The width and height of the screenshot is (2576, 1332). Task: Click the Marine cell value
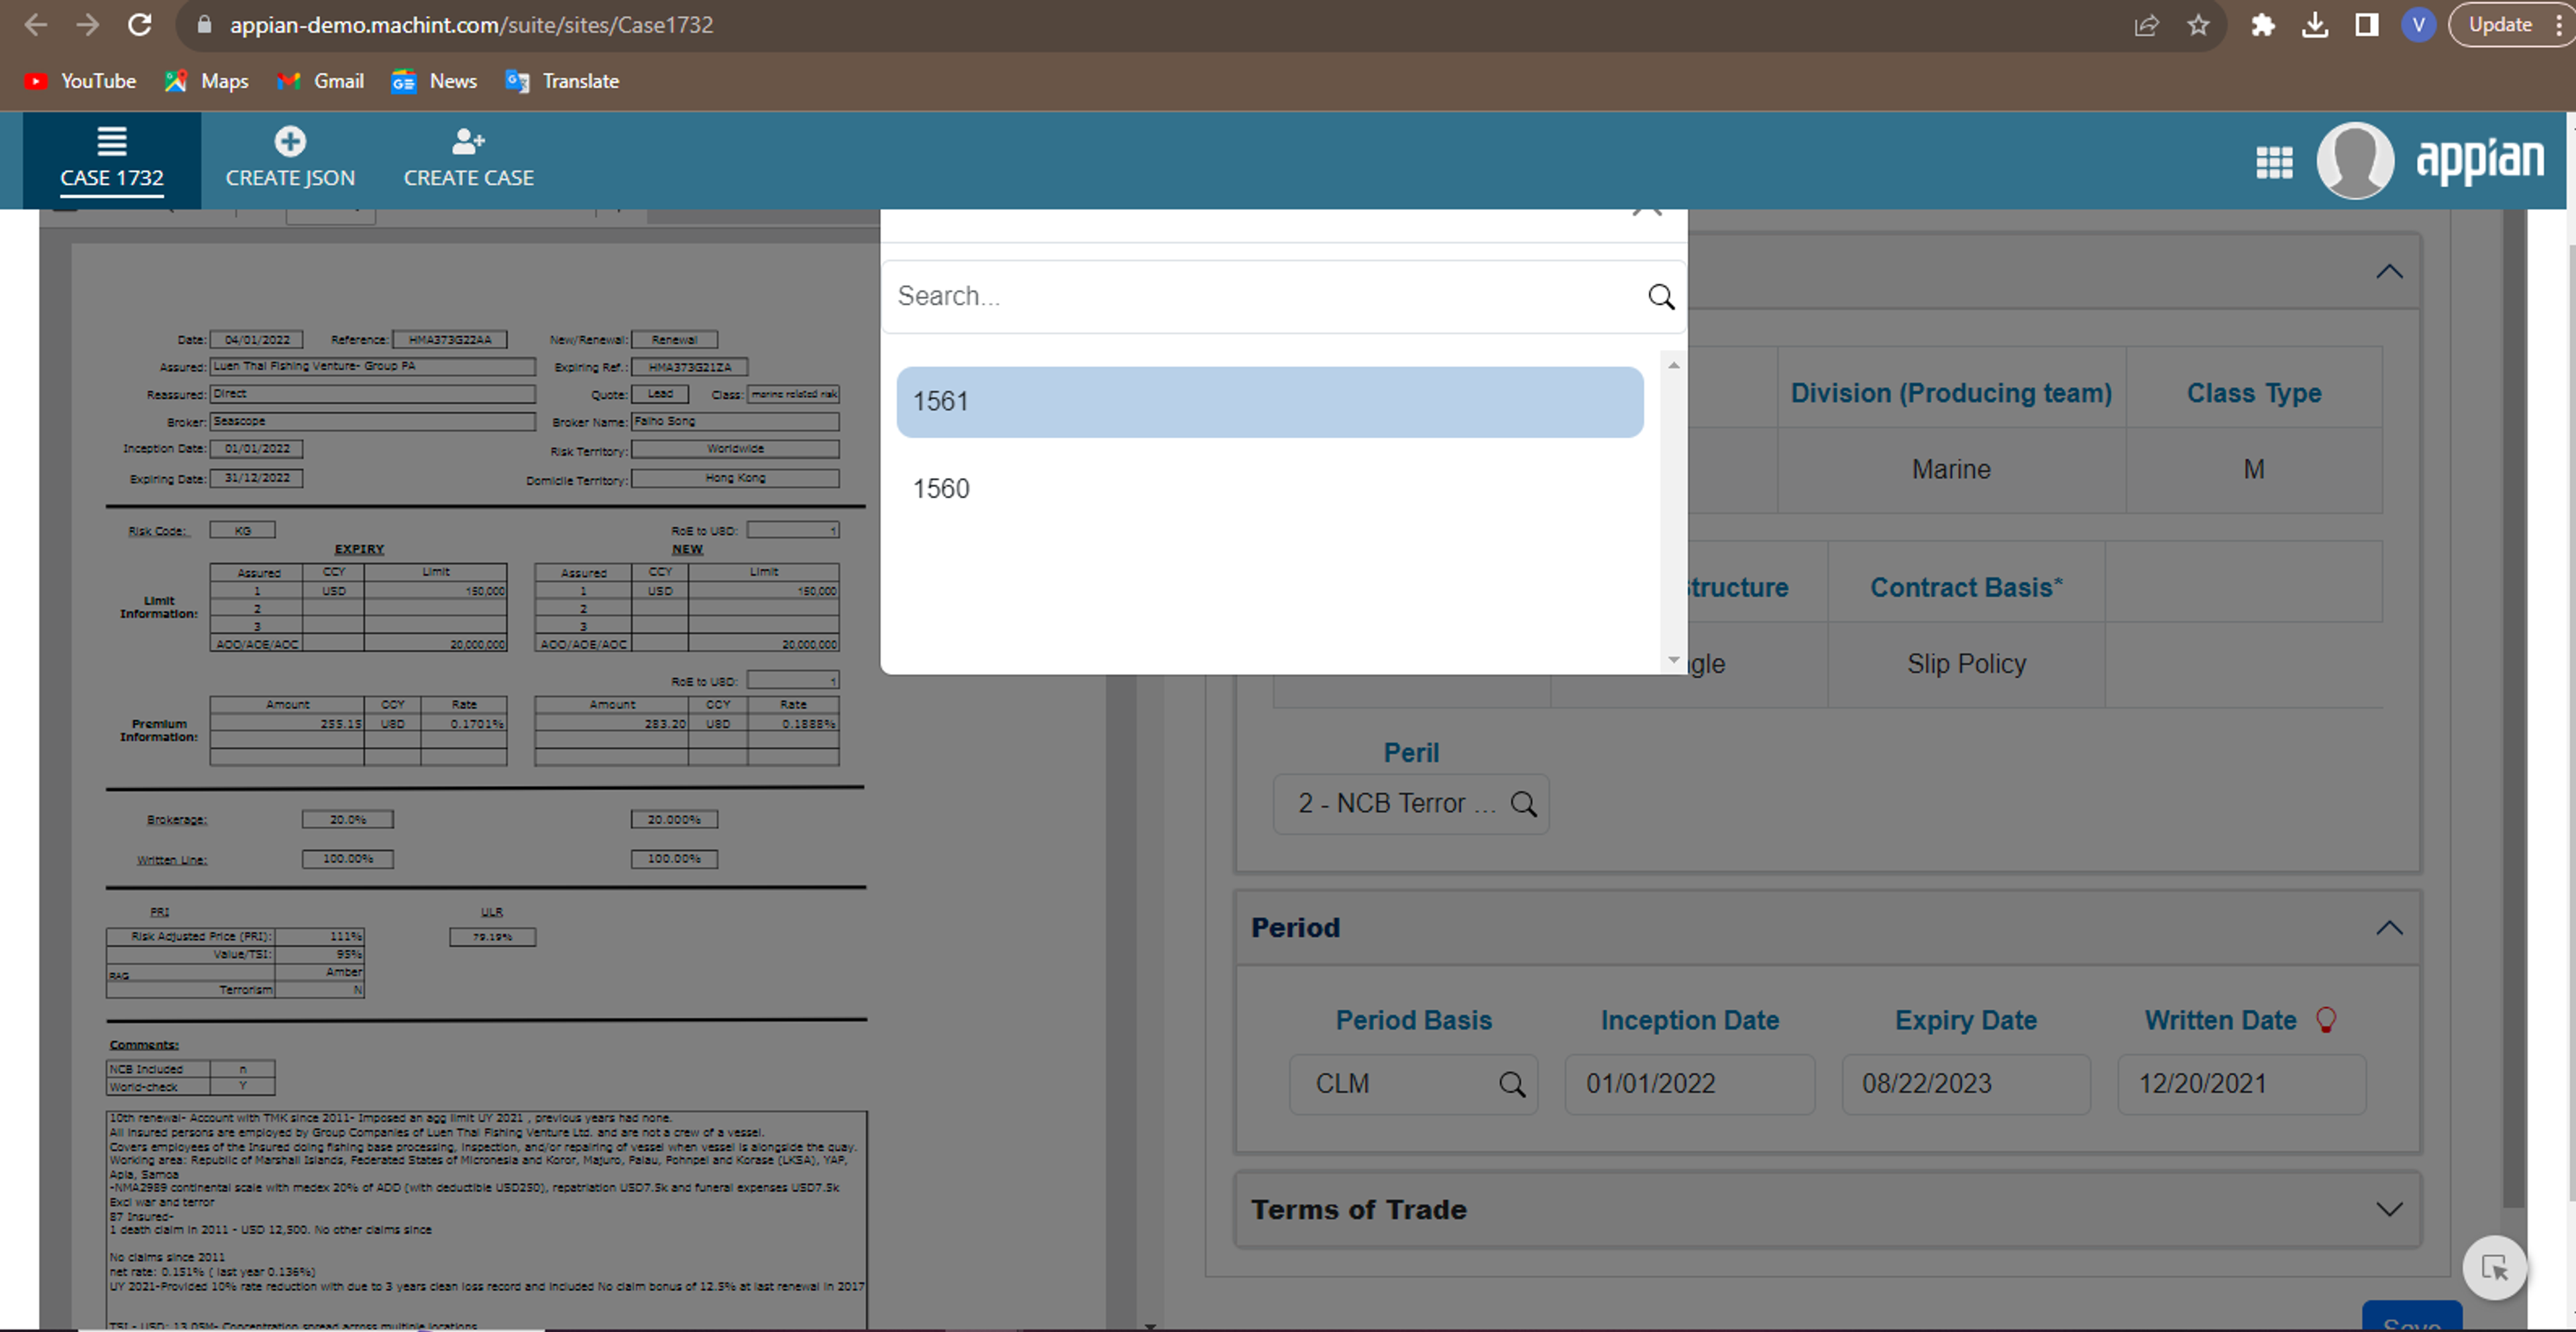1951,469
